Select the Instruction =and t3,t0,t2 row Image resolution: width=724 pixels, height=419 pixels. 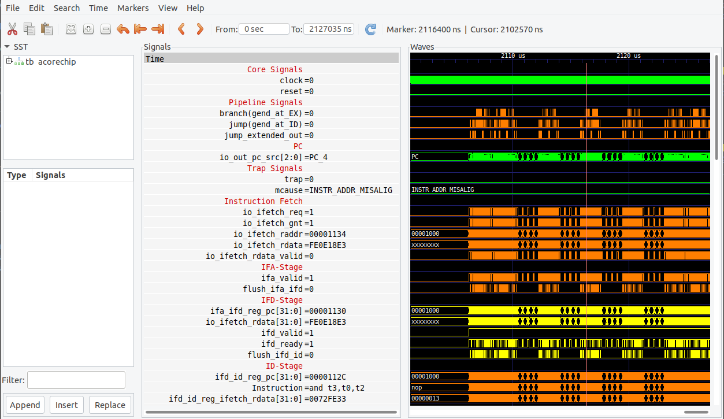coord(271,388)
